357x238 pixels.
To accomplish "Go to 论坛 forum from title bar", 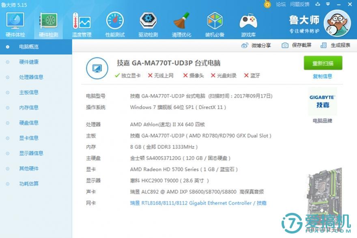I will tap(281, 4).
